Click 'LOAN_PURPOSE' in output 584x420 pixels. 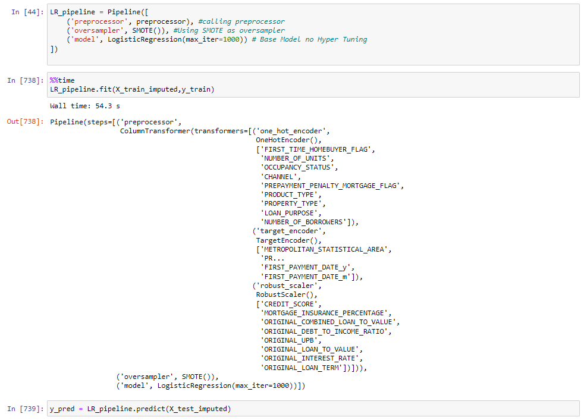coord(291,213)
